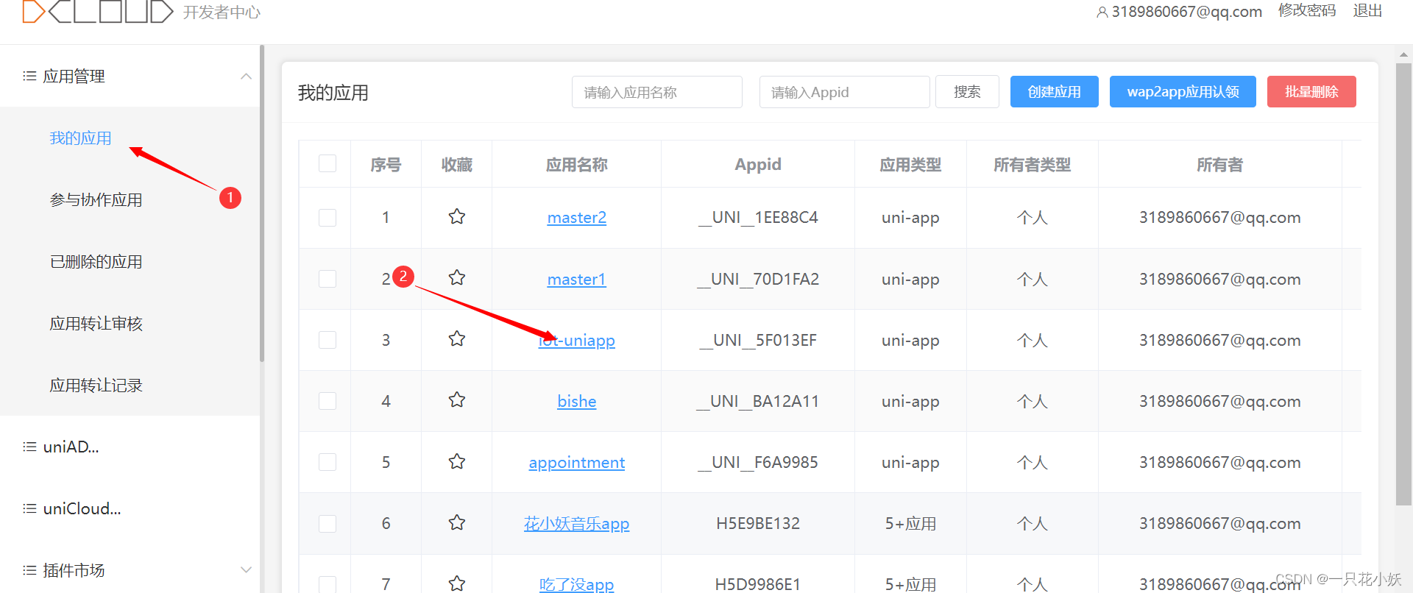Click the 应用管理 menu list icon
1413x593 pixels.
(x=29, y=76)
